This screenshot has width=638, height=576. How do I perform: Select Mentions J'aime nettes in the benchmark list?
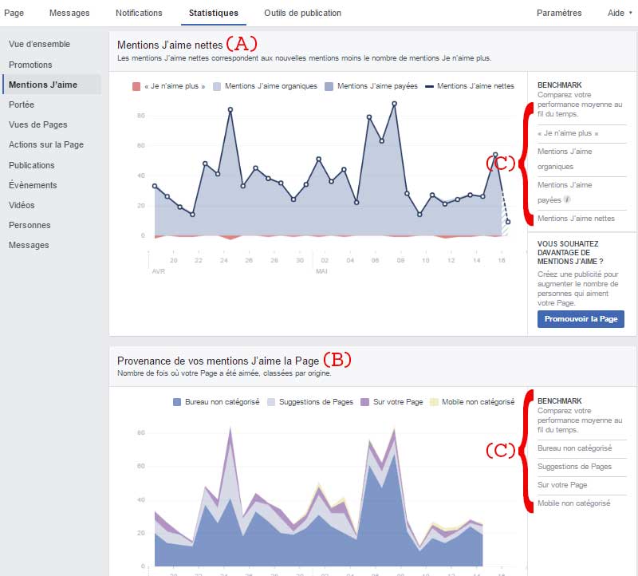[x=576, y=219]
